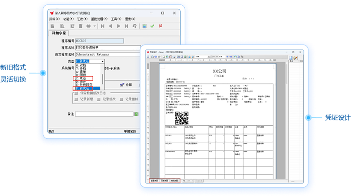The width and height of the screenshot is (351, 196).
Task: Toggle 保留数据修改日志 checkbox
Action: pyautogui.click(x=76, y=93)
